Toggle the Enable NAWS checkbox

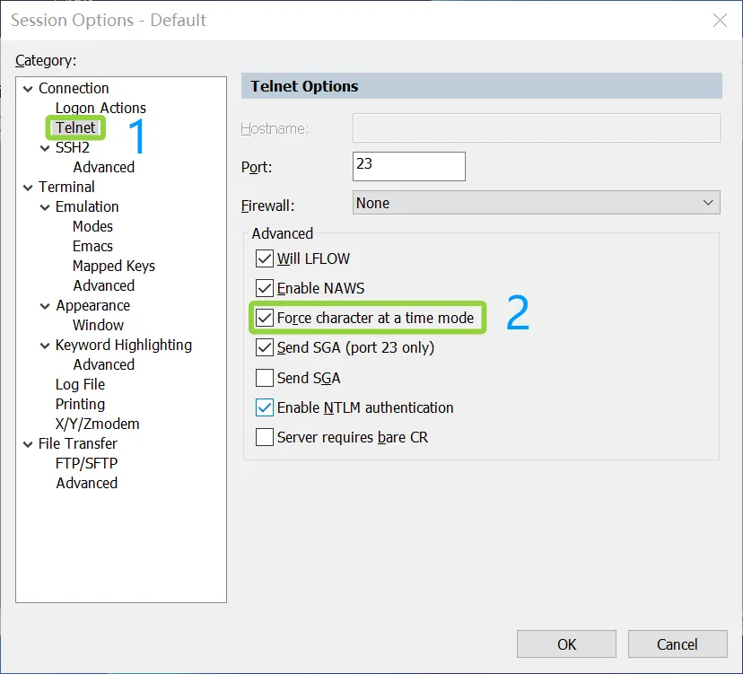click(x=265, y=289)
